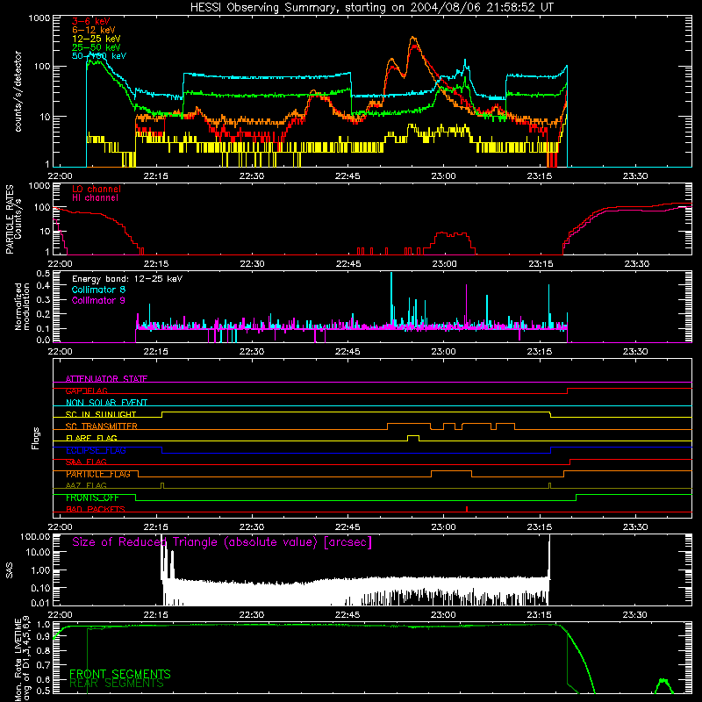This screenshot has width=702, height=702.
Task: Select the 3-6 keV legend label
Action: (x=90, y=21)
